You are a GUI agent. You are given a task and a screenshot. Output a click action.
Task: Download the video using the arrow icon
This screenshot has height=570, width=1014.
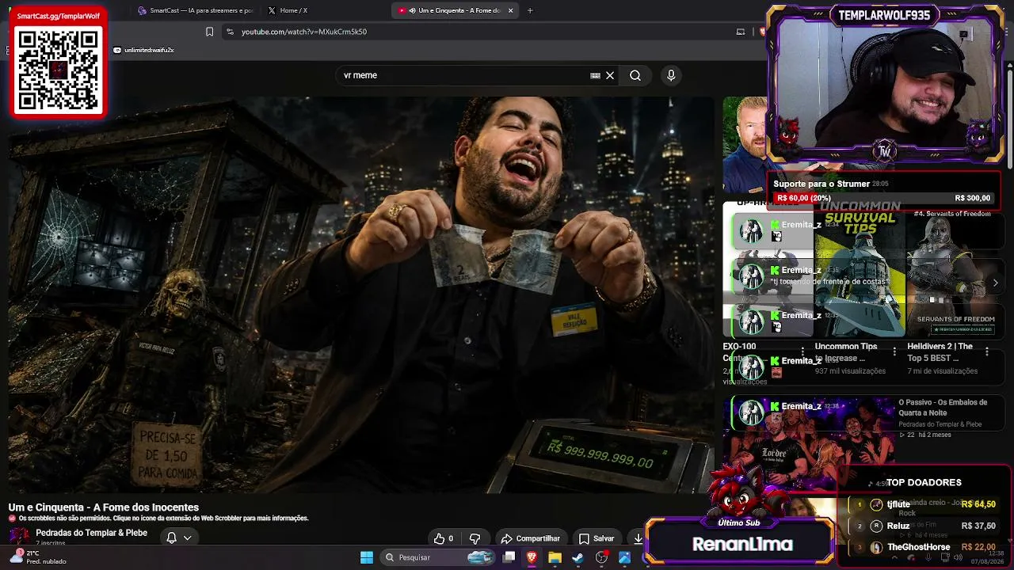(638, 538)
